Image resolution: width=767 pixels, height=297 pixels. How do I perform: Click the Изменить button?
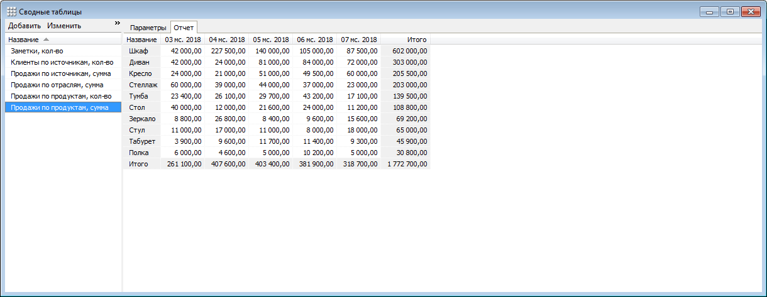click(x=64, y=26)
